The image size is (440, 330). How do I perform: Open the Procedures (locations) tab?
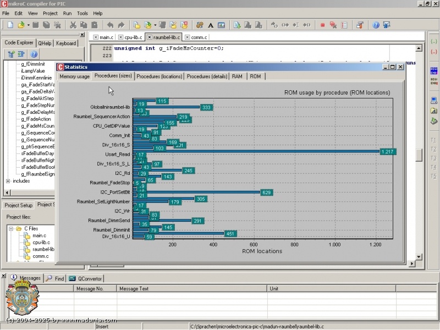tap(159, 76)
